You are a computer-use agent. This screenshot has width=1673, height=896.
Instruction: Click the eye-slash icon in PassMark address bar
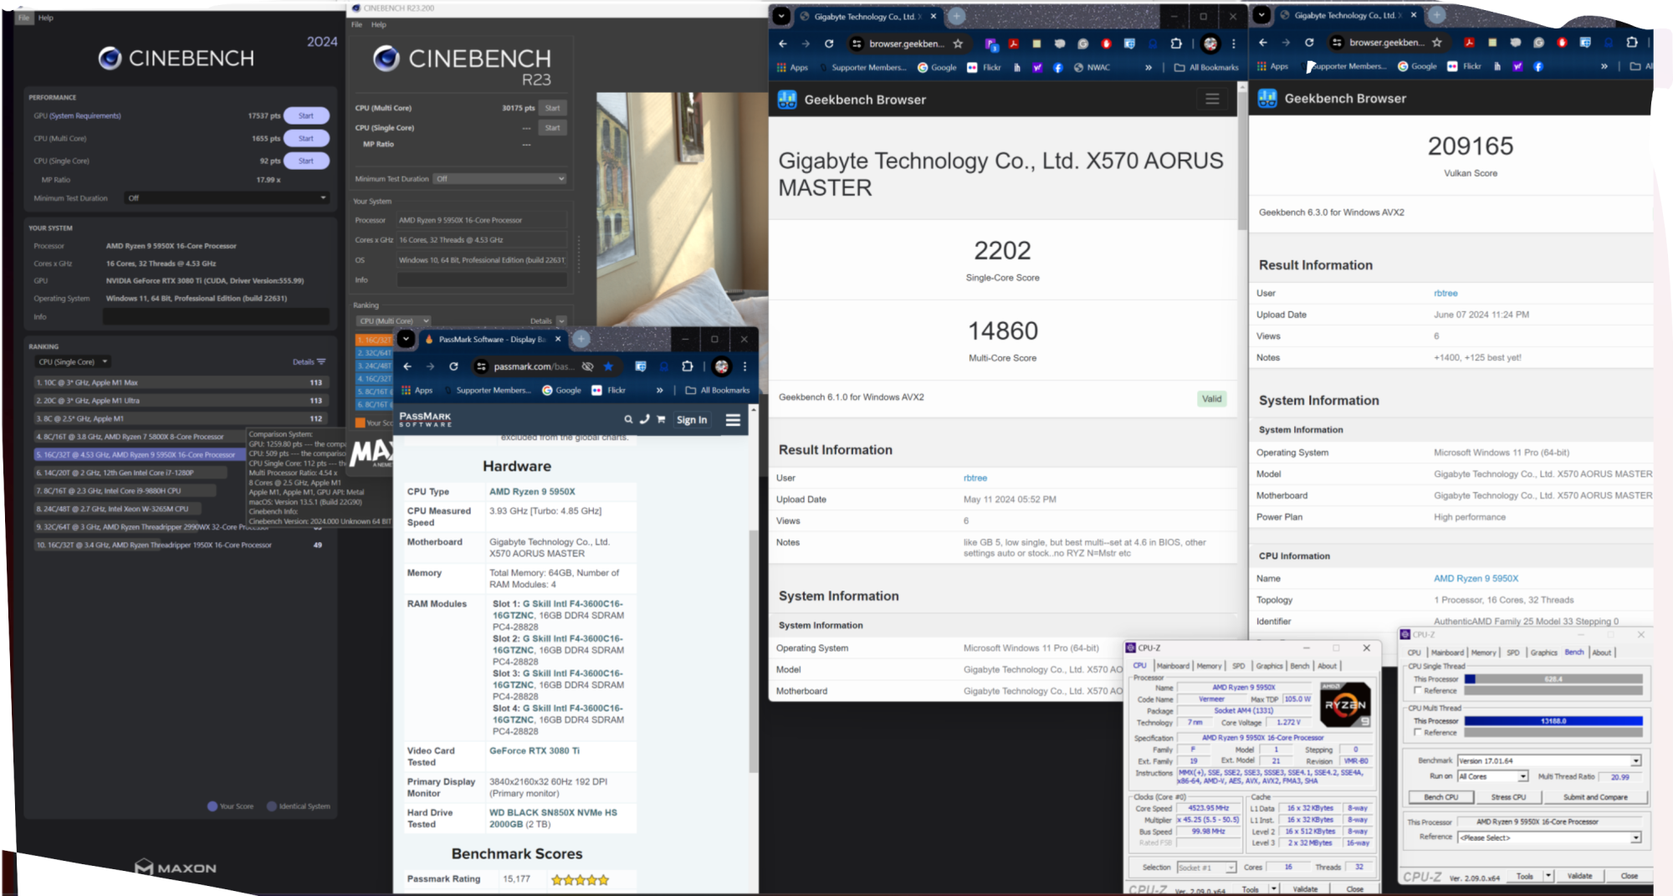[587, 366]
